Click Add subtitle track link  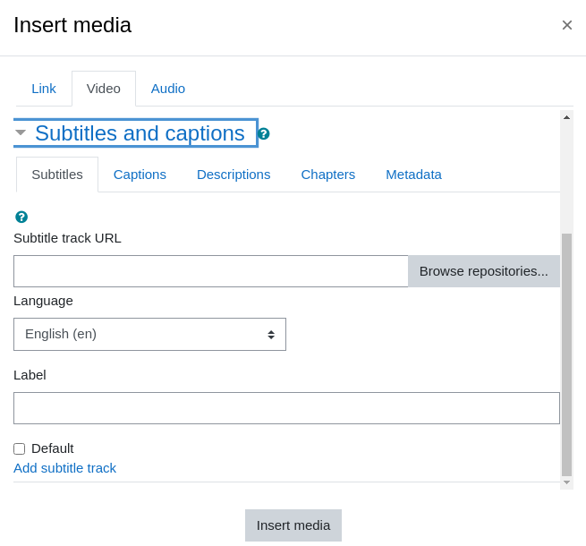[65, 468]
